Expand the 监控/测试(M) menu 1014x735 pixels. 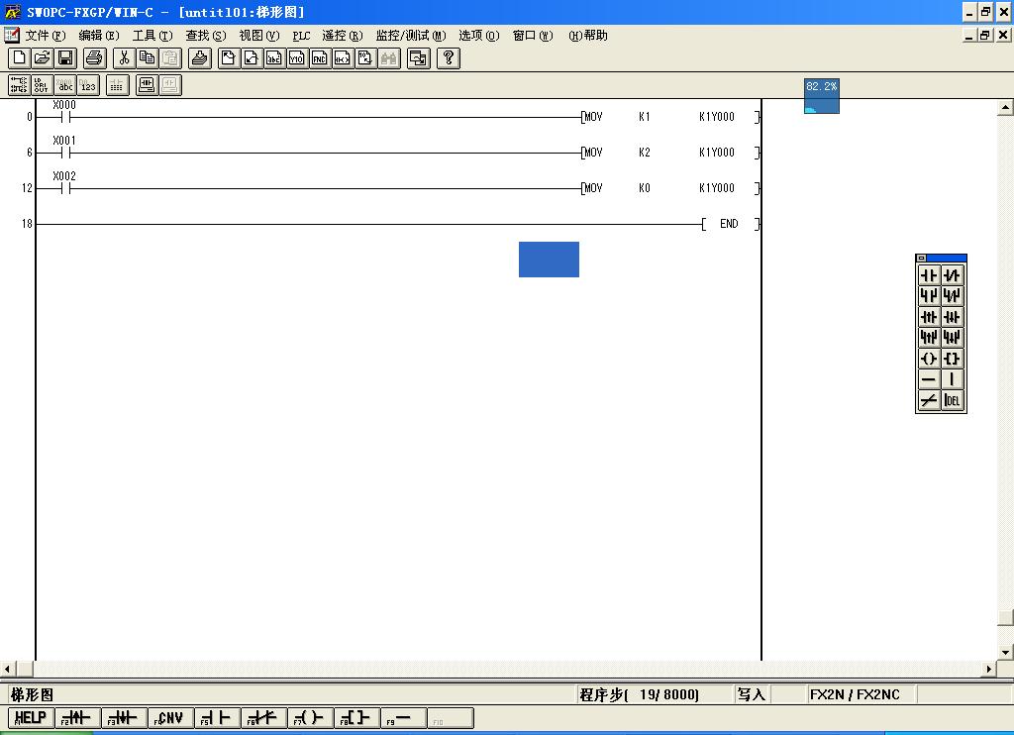410,36
